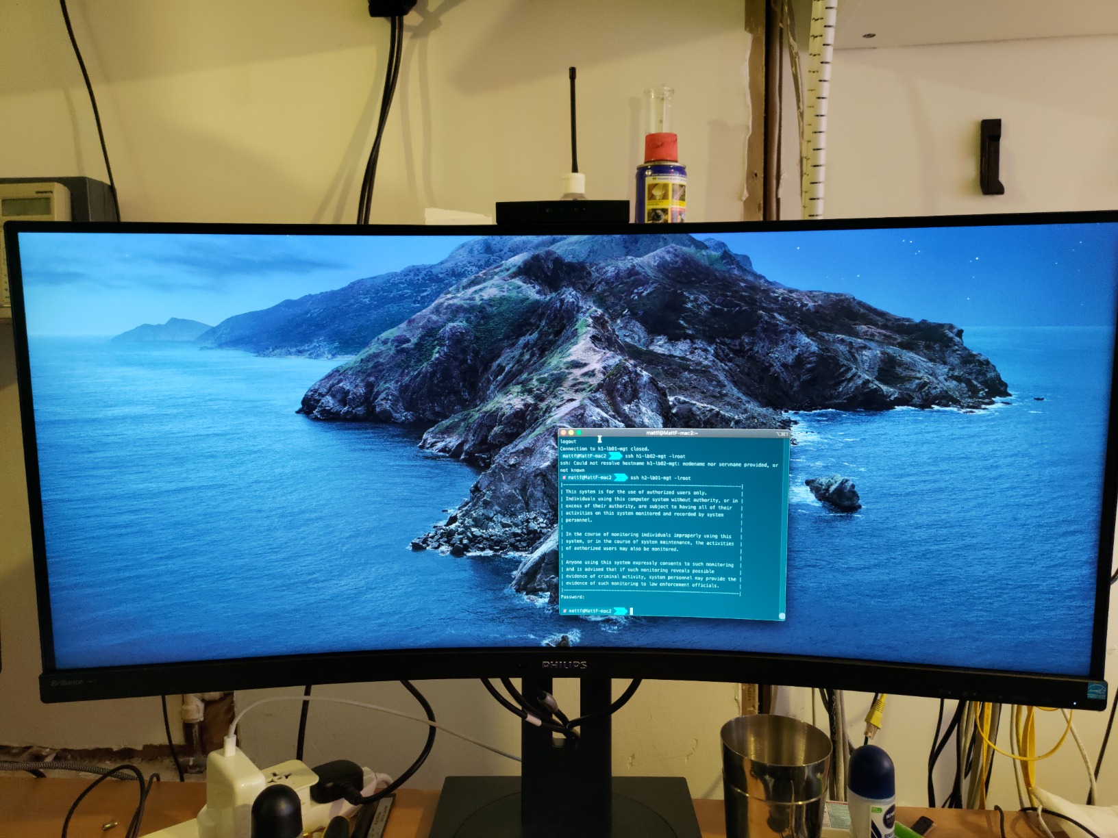Click the round indicator in the terminal's corner
Image resolution: width=1118 pixels, height=838 pixels.
(x=782, y=616)
